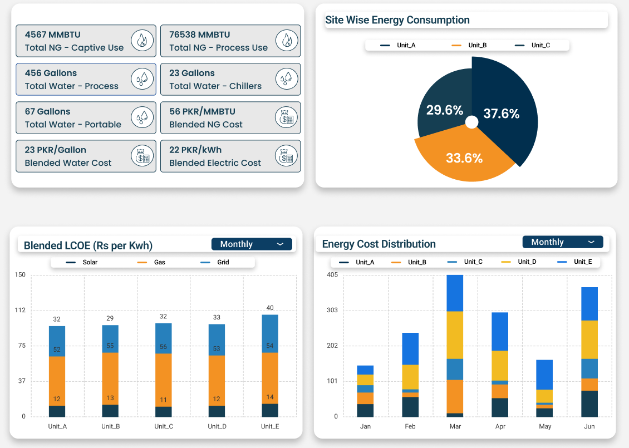This screenshot has width=629, height=448.
Task: Click the March stacked bar in cost chart
Action: click(455, 345)
